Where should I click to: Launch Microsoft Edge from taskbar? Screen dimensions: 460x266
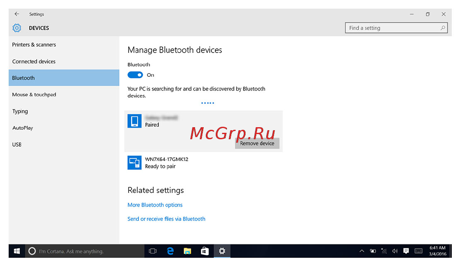point(170,251)
